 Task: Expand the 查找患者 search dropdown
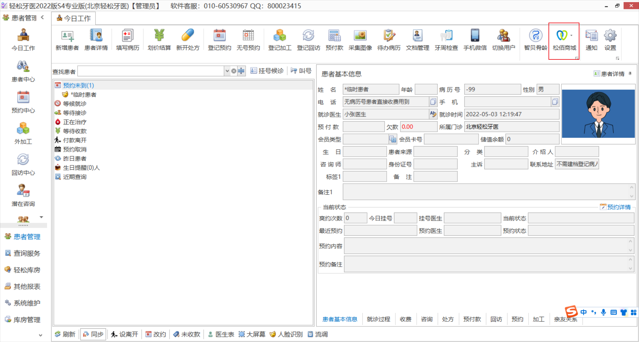click(227, 71)
